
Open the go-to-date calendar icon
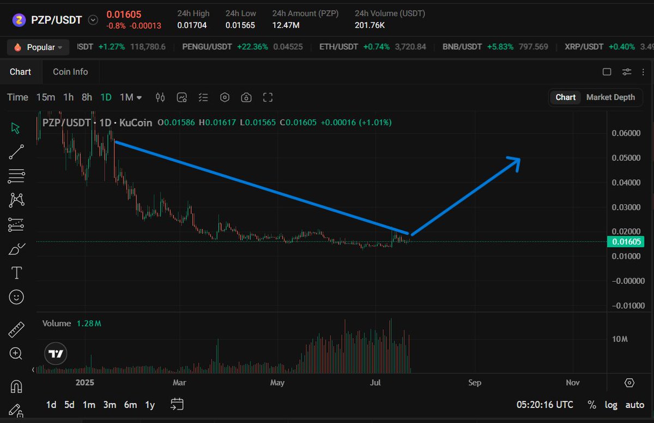(x=177, y=404)
